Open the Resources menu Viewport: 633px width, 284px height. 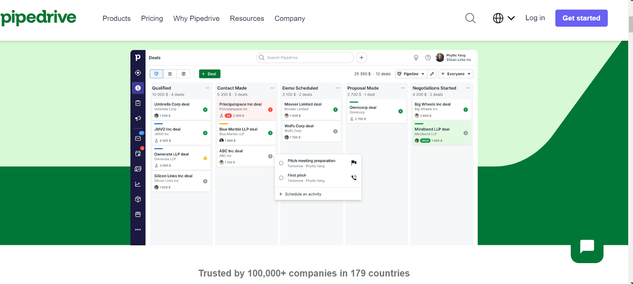(x=247, y=19)
